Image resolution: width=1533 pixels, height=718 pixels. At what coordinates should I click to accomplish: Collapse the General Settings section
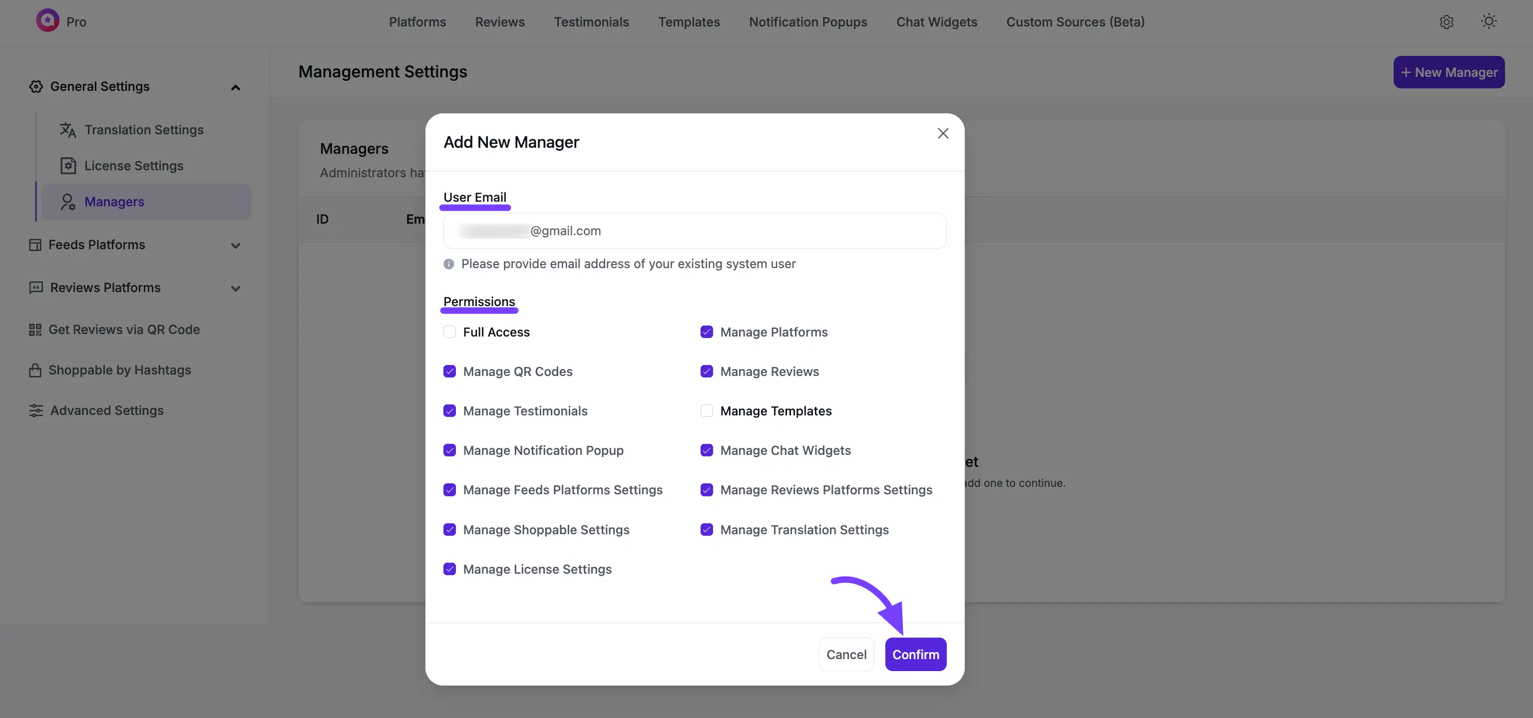[236, 87]
